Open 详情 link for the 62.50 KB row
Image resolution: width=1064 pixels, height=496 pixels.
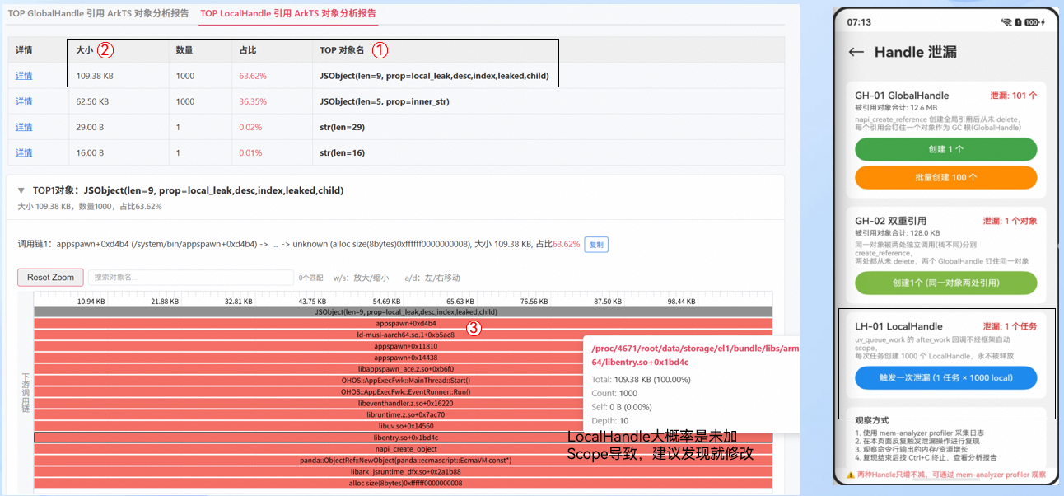[x=24, y=101]
